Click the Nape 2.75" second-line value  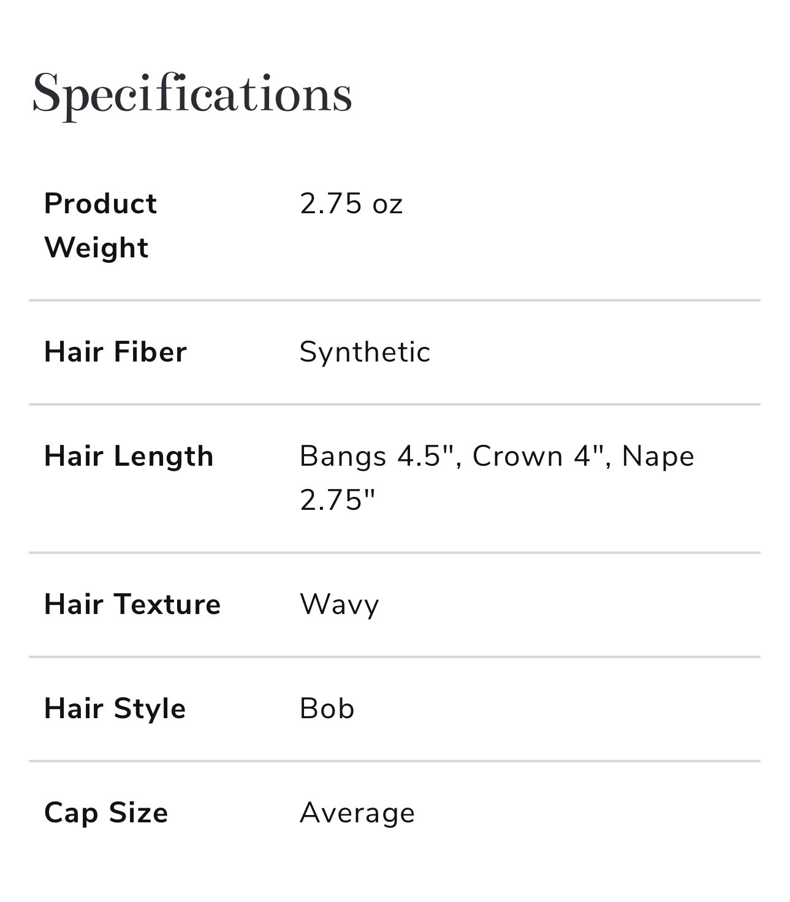point(337,500)
